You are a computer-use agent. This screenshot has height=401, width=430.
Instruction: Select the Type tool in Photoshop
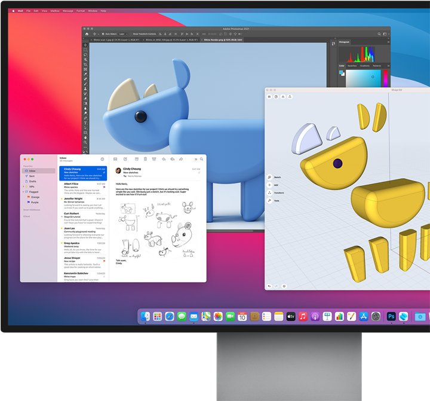coord(85,123)
